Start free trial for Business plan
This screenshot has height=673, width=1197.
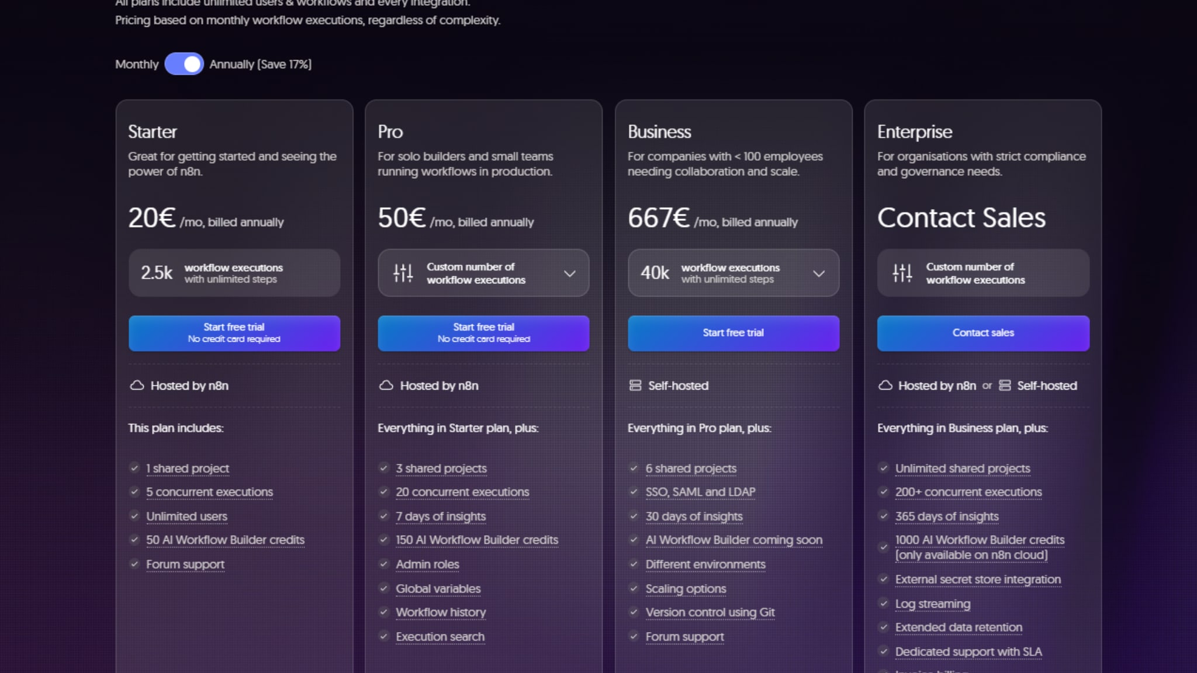click(734, 333)
